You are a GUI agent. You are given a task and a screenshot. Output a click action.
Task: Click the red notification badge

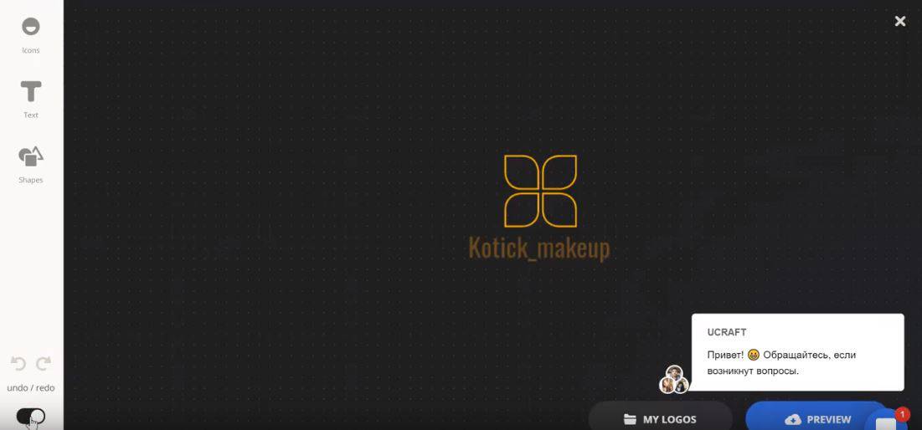tap(902, 414)
